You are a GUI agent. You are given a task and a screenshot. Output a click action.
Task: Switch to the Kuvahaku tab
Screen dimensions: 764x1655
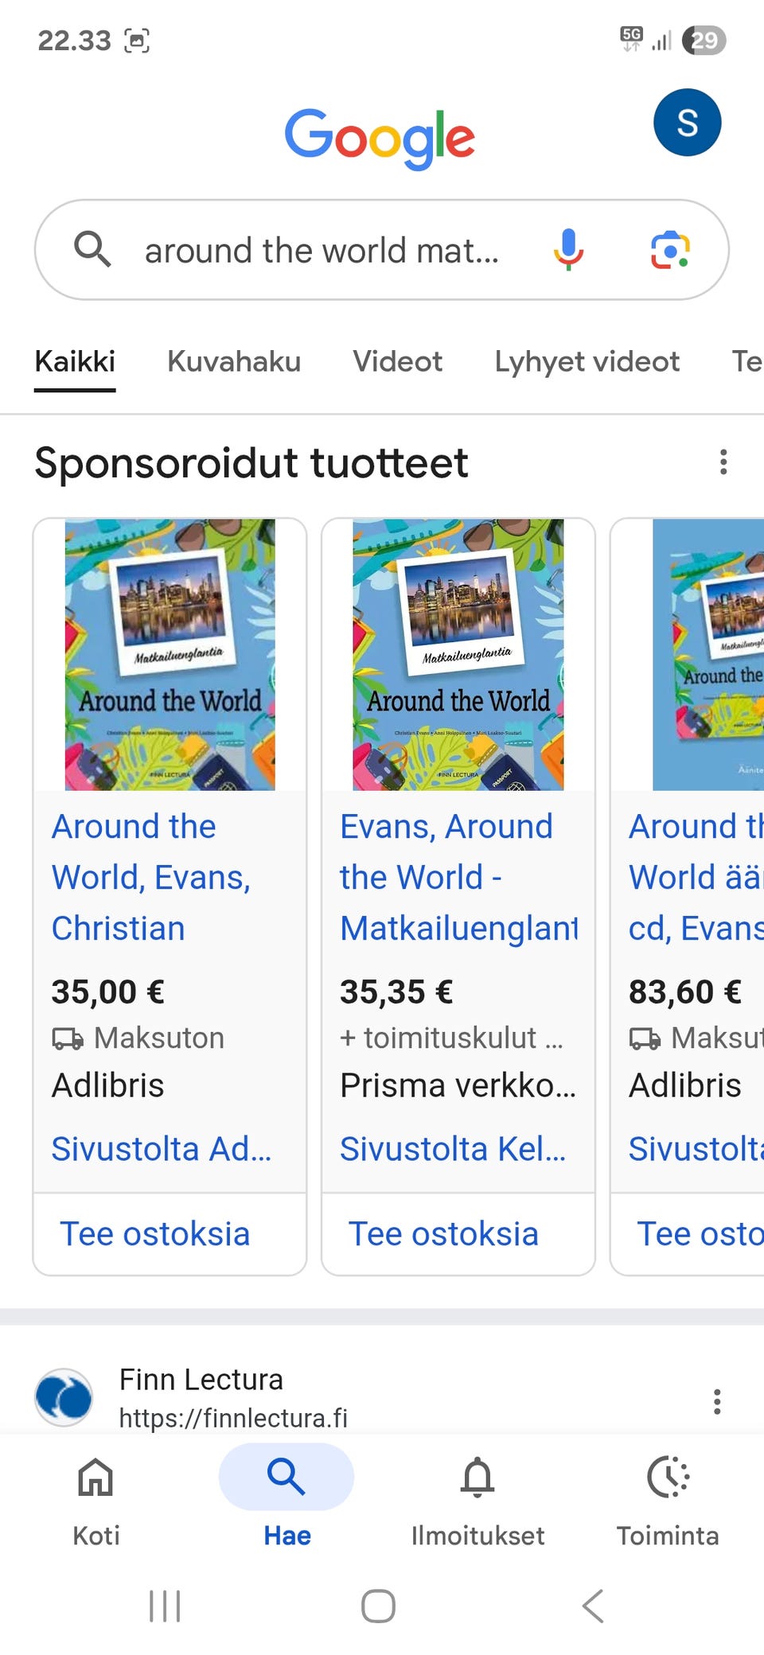(234, 362)
